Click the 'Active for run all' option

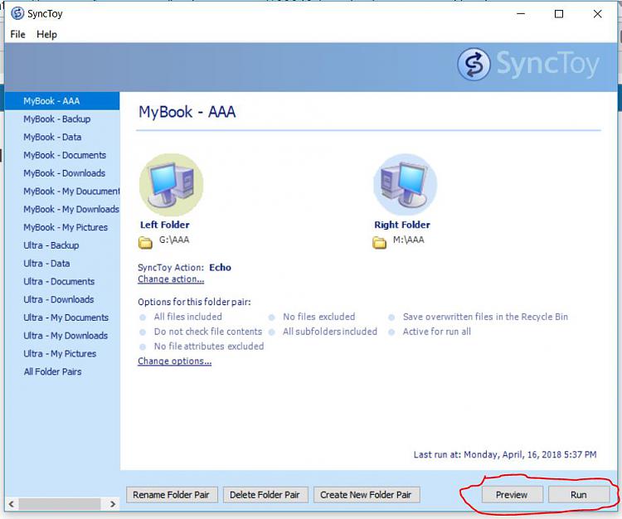437,332
